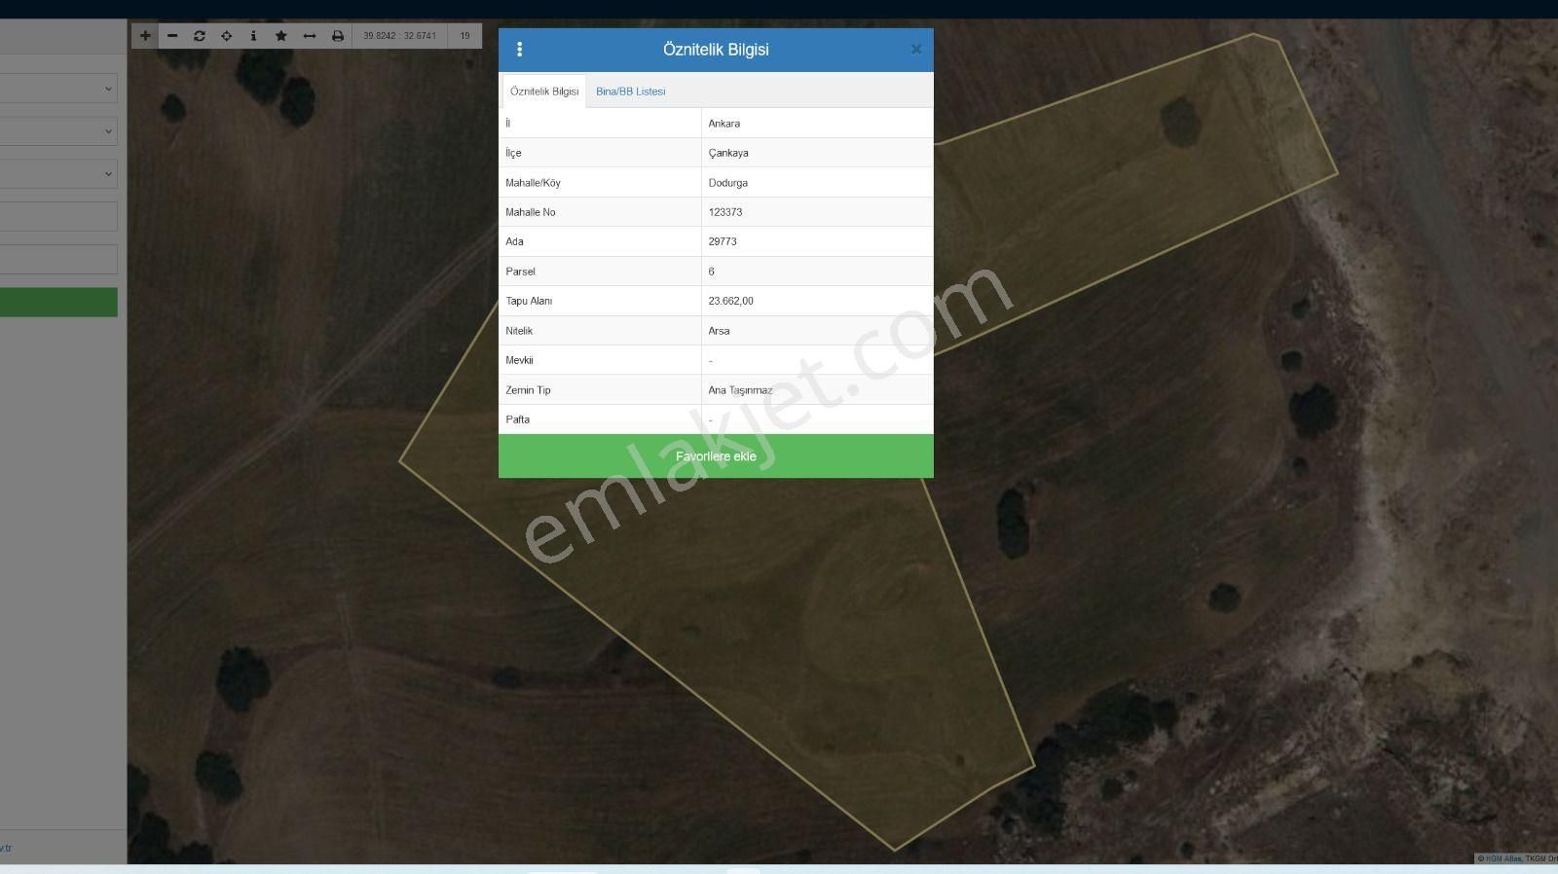Click the first sidebar text input field
The image size is (1558, 874).
58,216
